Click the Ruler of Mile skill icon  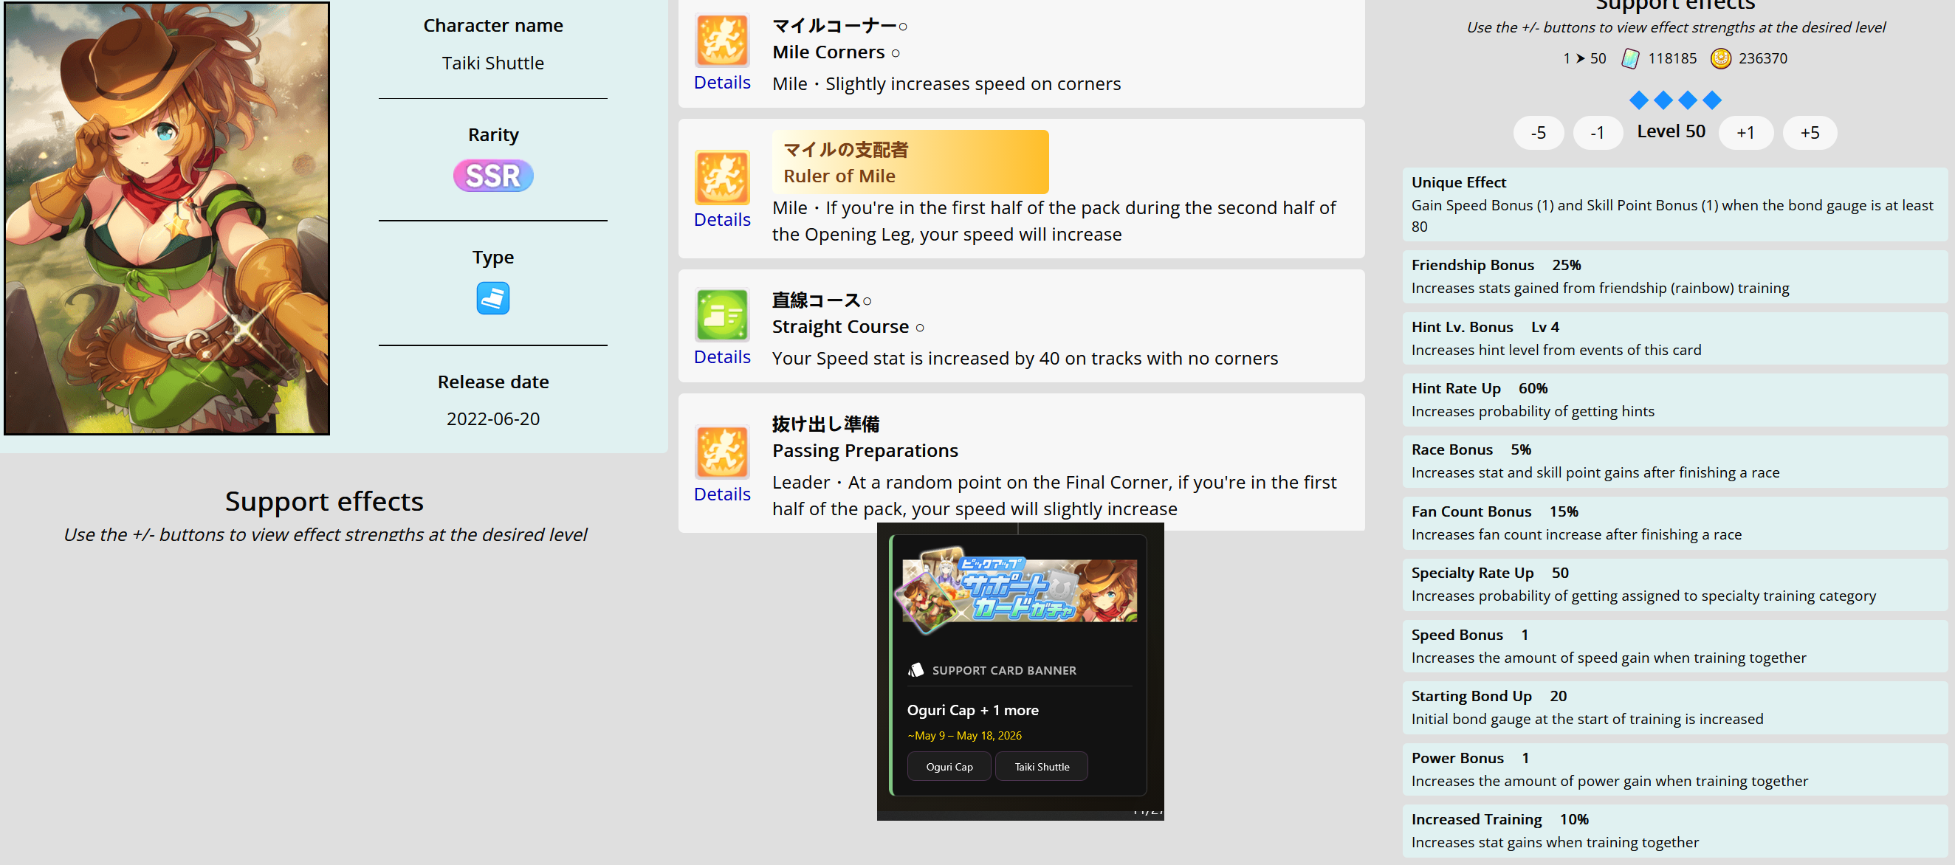click(x=721, y=177)
